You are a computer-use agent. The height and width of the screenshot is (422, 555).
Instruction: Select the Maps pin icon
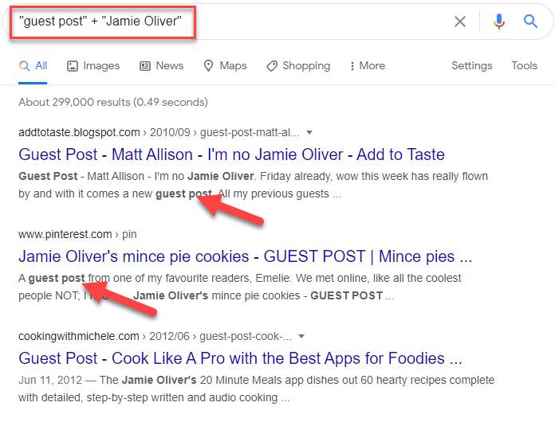coord(208,66)
